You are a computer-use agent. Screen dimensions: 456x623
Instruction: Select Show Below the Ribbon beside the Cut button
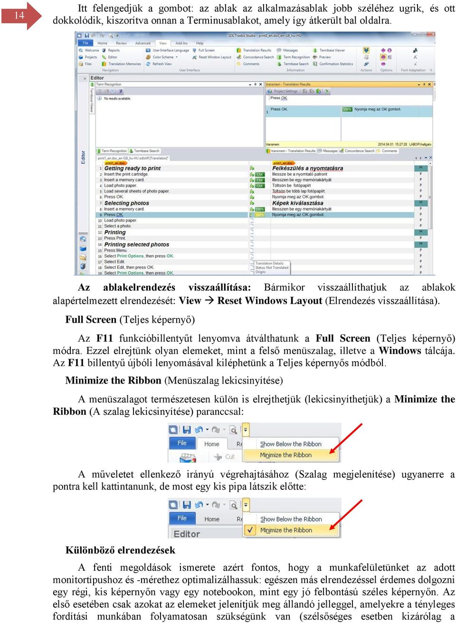pos(291,444)
